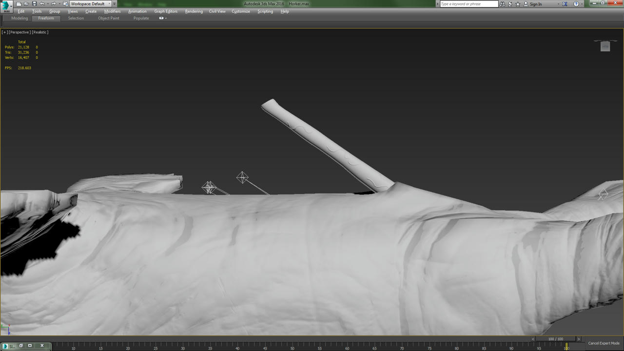Click the Save File icon
This screenshot has height=351, width=624.
(x=34, y=4)
